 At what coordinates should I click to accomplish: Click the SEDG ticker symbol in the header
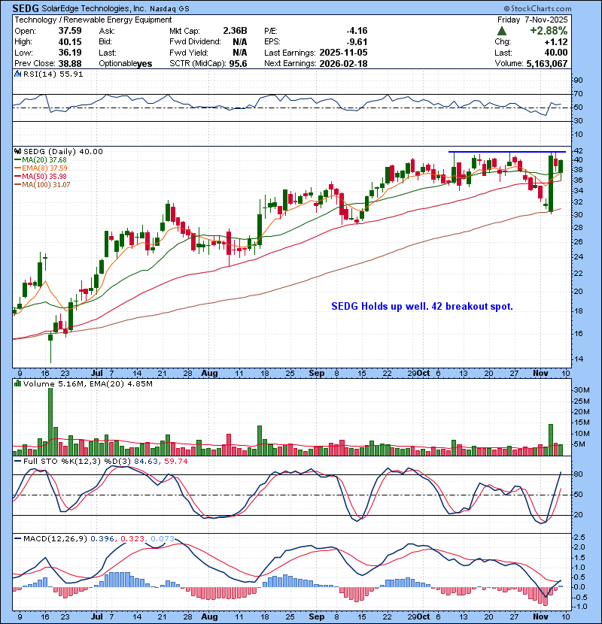26,8
